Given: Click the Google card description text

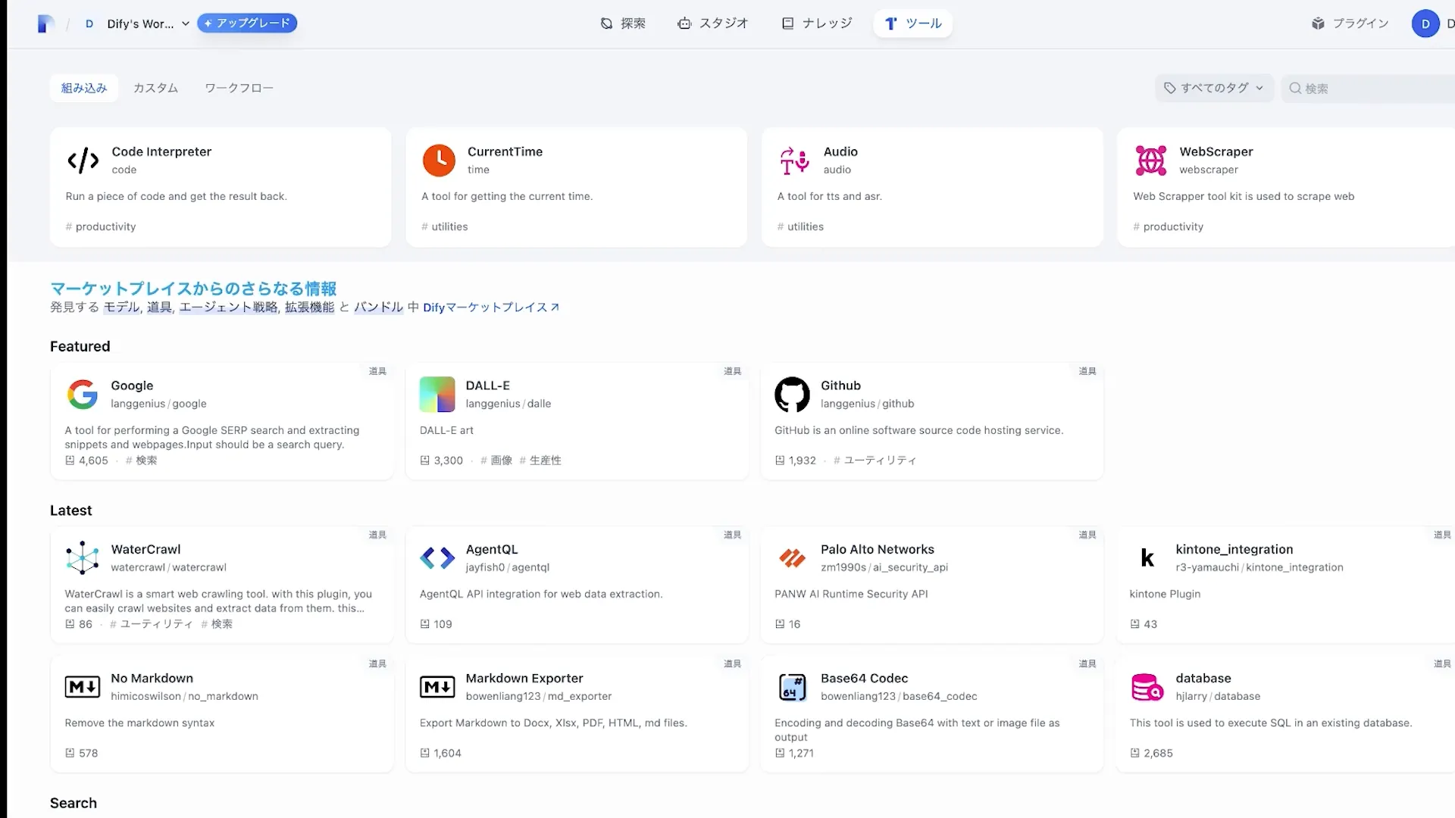Looking at the screenshot, I should point(212,437).
